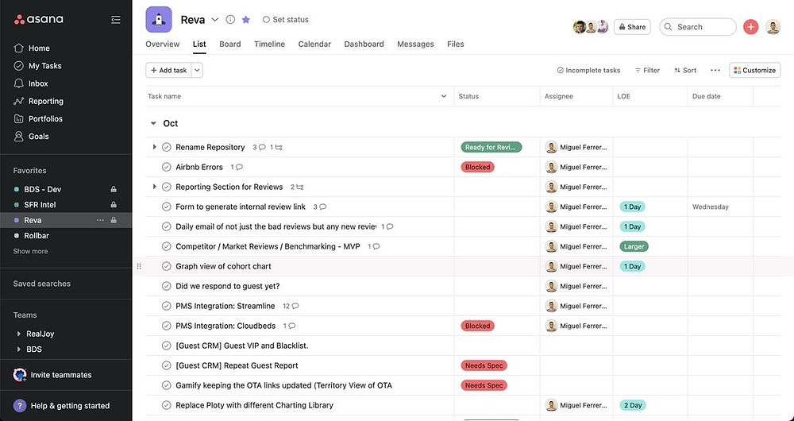The height and width of the screenshot is (421, 794).
Task: Click the Share button
Action: click(632, 27)
